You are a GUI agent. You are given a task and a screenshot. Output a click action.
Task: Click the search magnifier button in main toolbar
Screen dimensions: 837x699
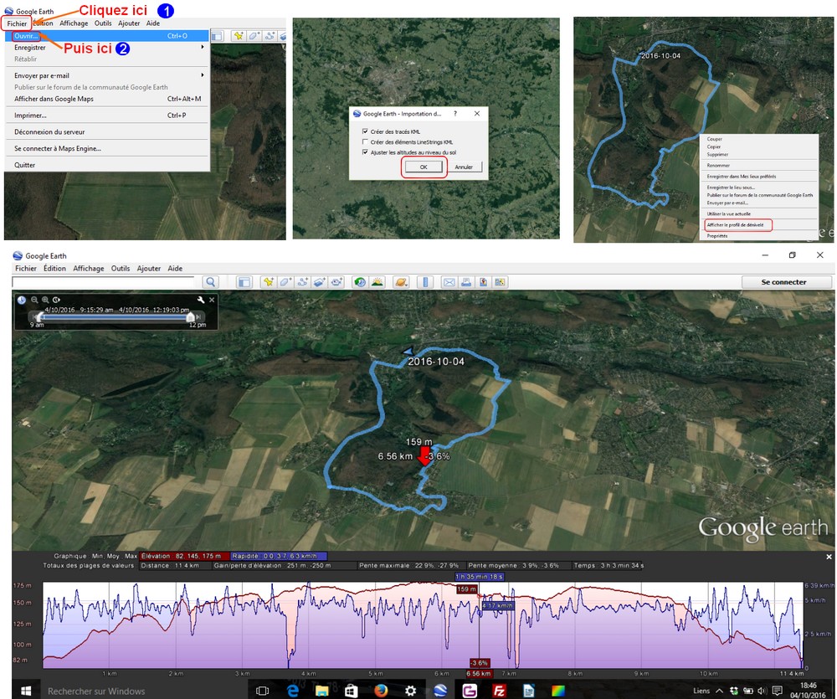click(x=211, y=282)
